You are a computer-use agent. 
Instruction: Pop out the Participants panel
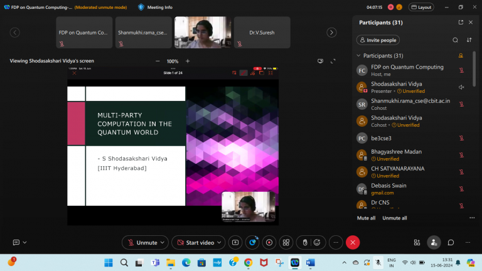(461, 23)
